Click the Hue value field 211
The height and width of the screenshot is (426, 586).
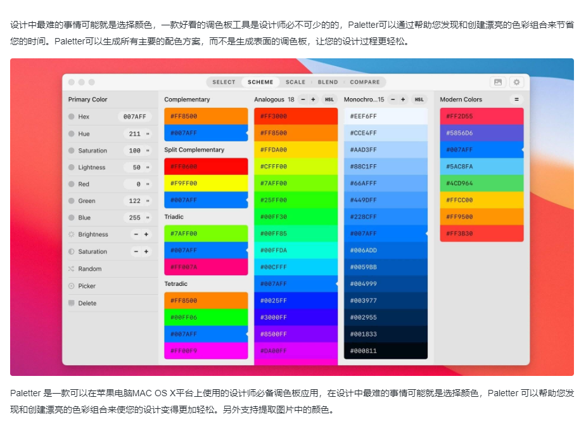pos(135,134)
